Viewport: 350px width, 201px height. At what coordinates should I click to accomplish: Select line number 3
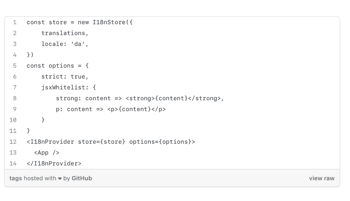(x=15, y=44)
